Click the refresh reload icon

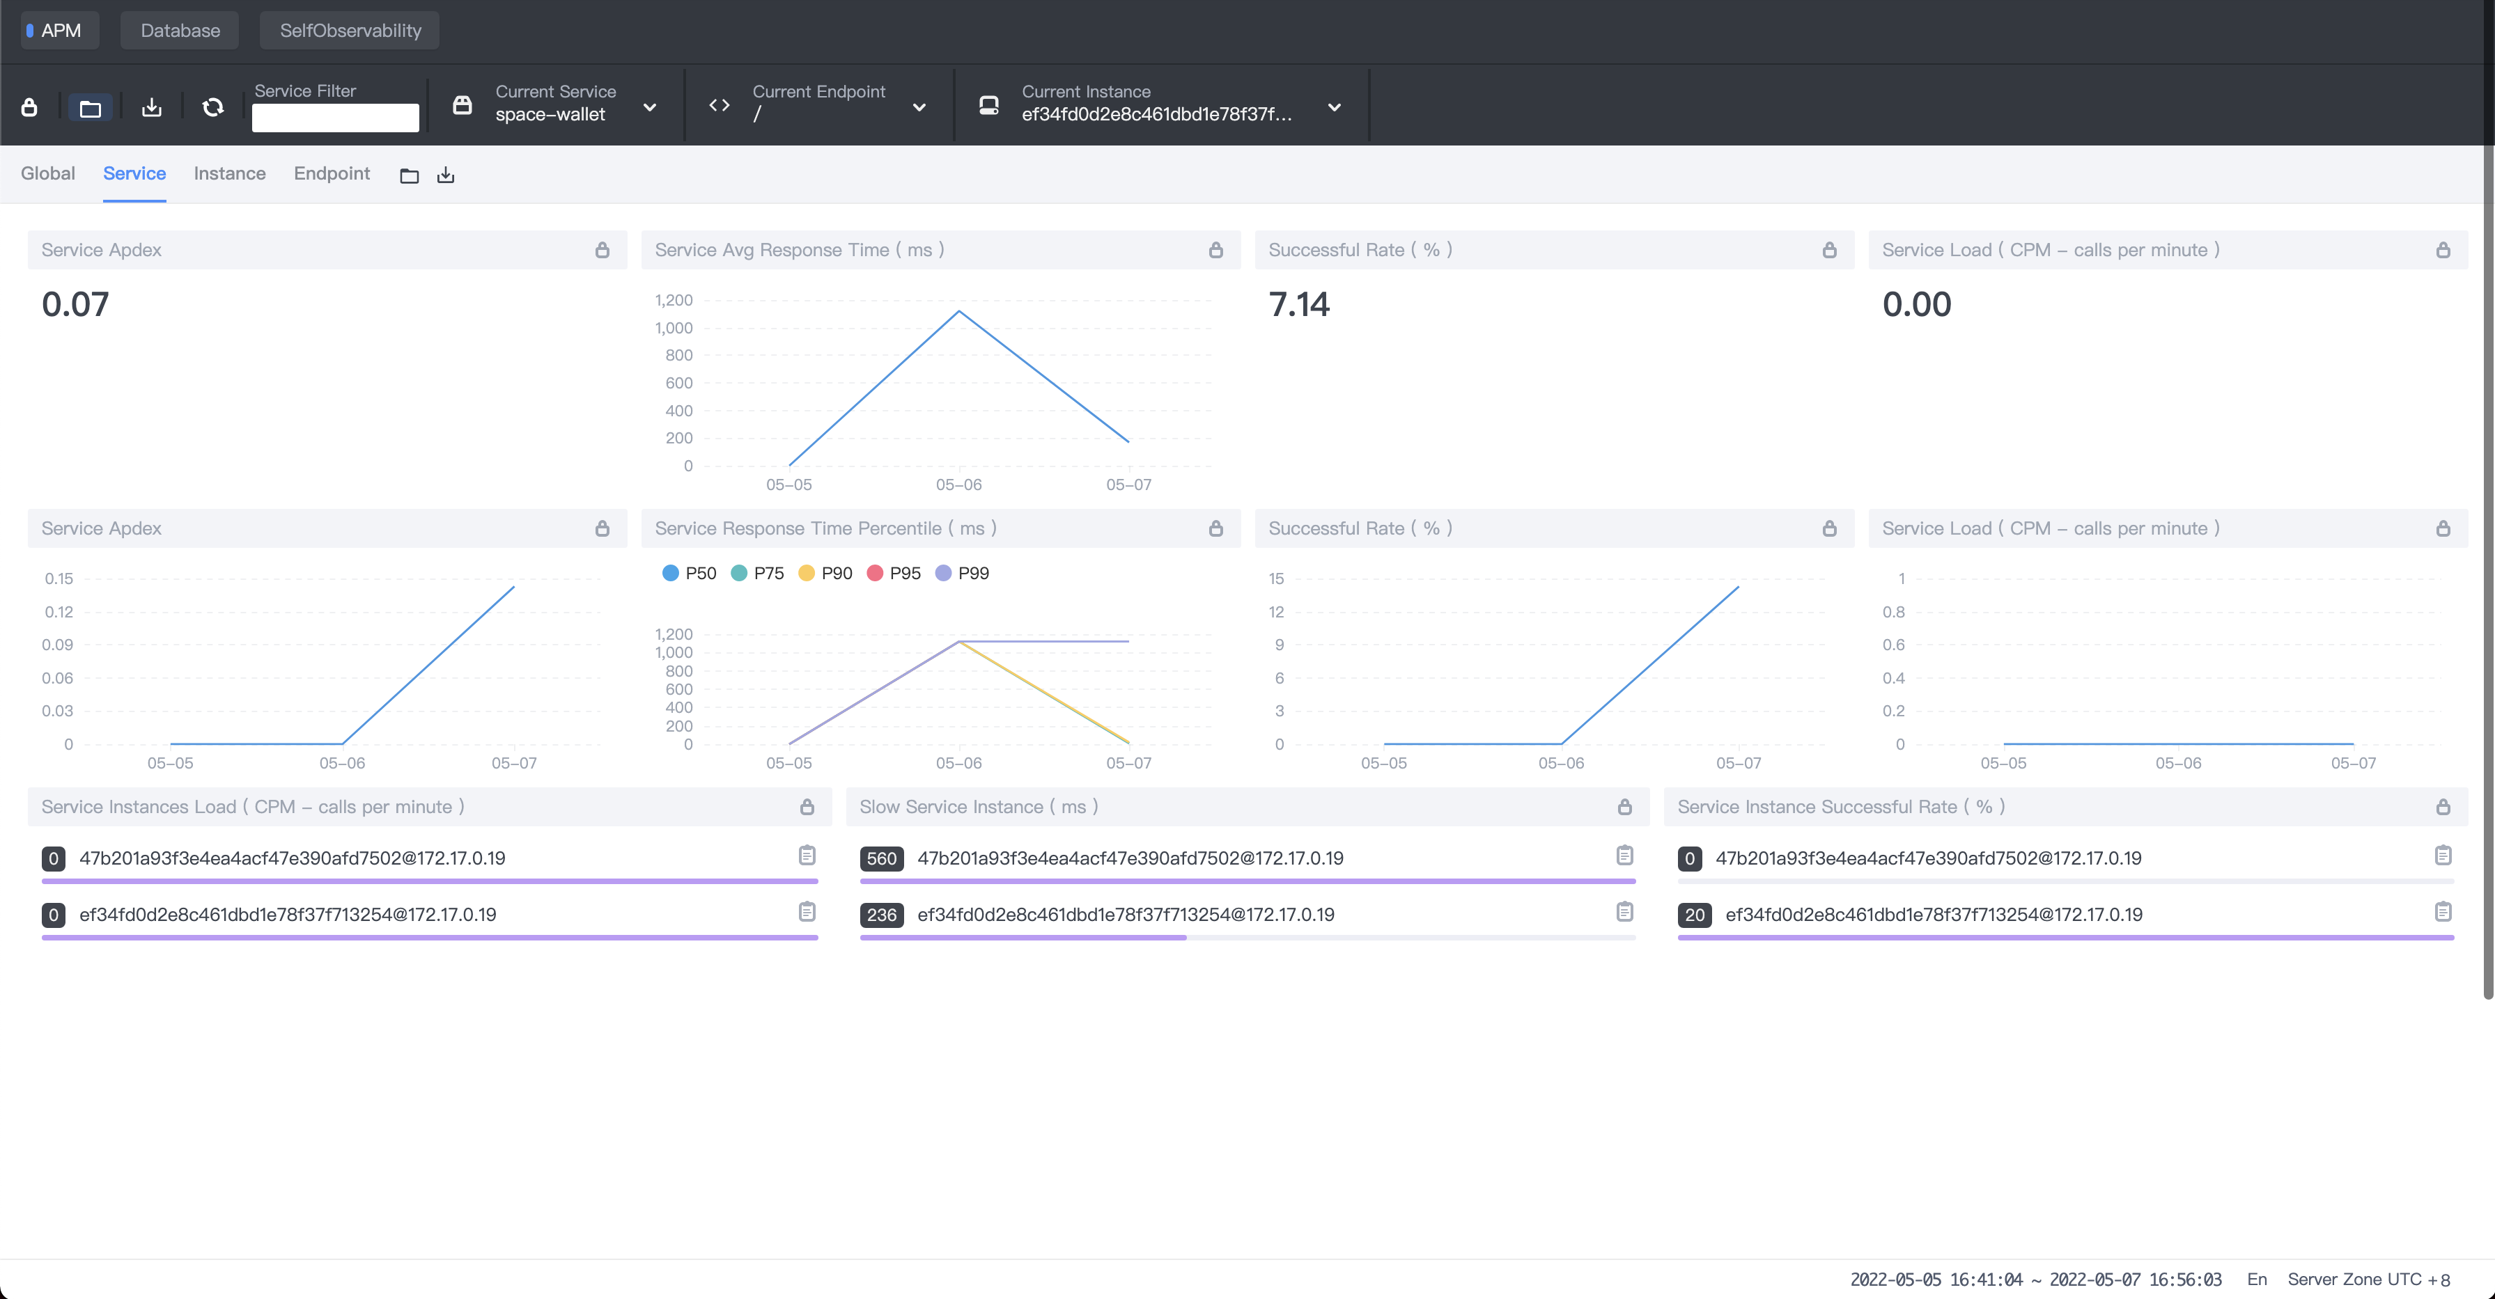(213, 107)
